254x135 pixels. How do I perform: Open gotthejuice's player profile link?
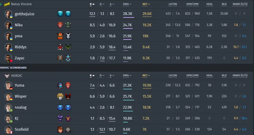(24, 14)
